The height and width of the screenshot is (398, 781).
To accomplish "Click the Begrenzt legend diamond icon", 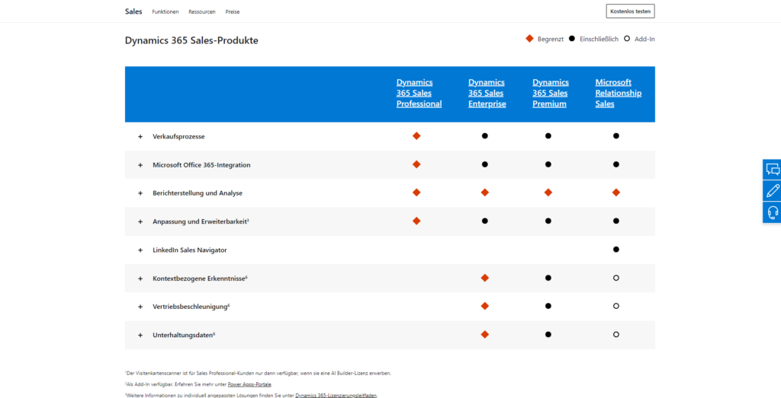I will (x=529, y=38).
